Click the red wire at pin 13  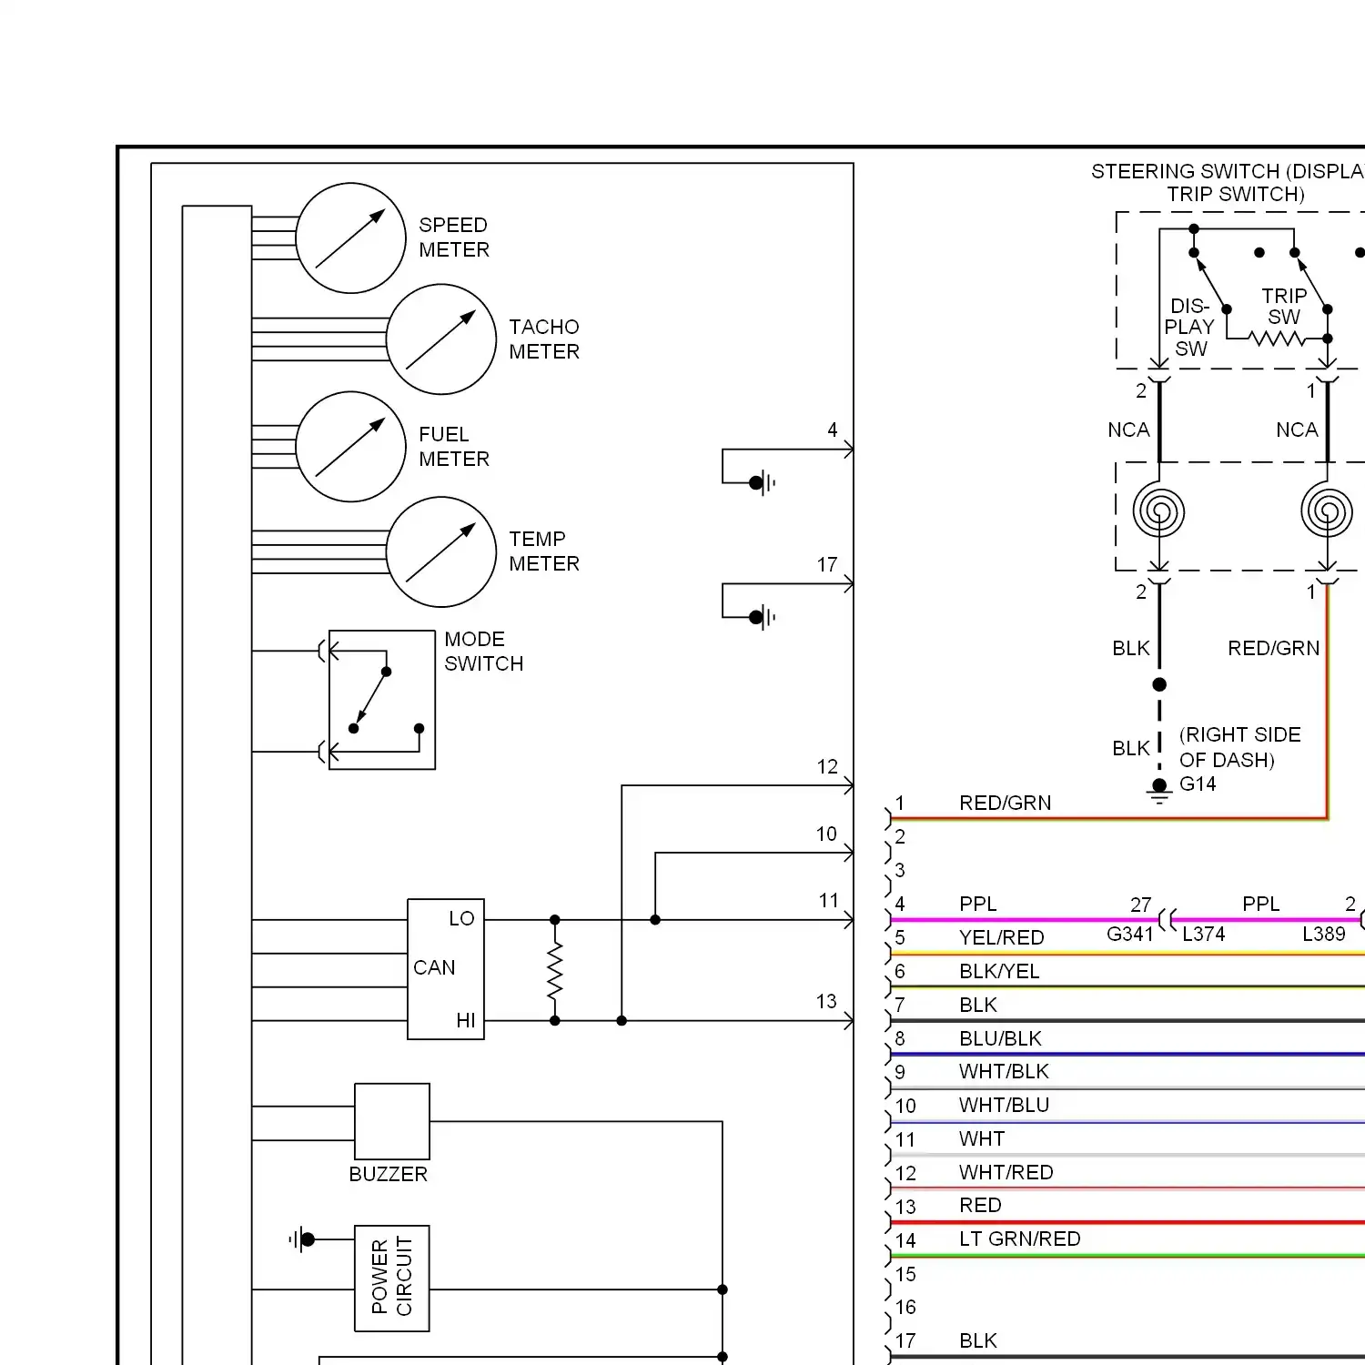pos(1127,1222)
